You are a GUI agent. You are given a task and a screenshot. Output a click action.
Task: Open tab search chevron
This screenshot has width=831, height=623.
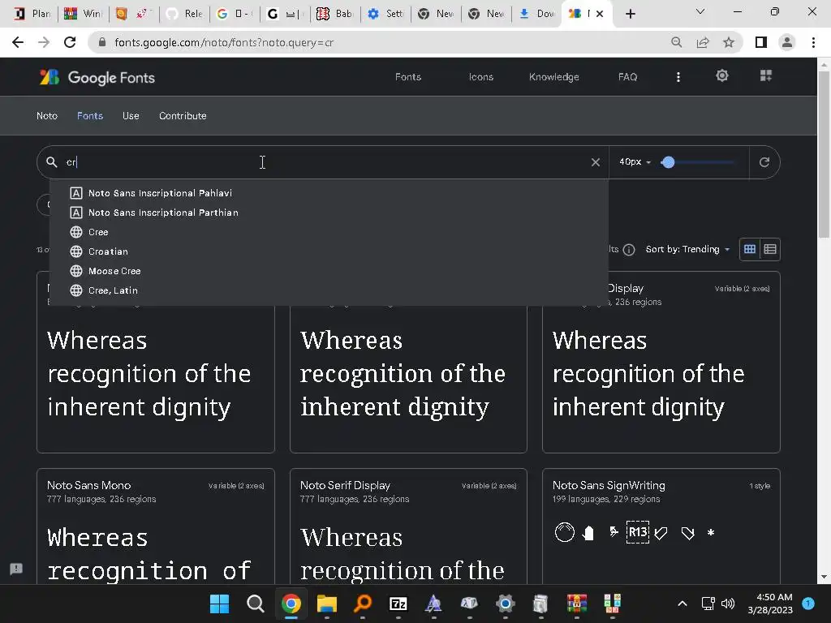point(700,11)
